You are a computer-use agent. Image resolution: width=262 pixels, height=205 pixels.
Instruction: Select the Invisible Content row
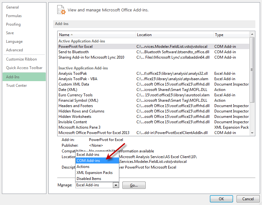(x=153, y=122)
